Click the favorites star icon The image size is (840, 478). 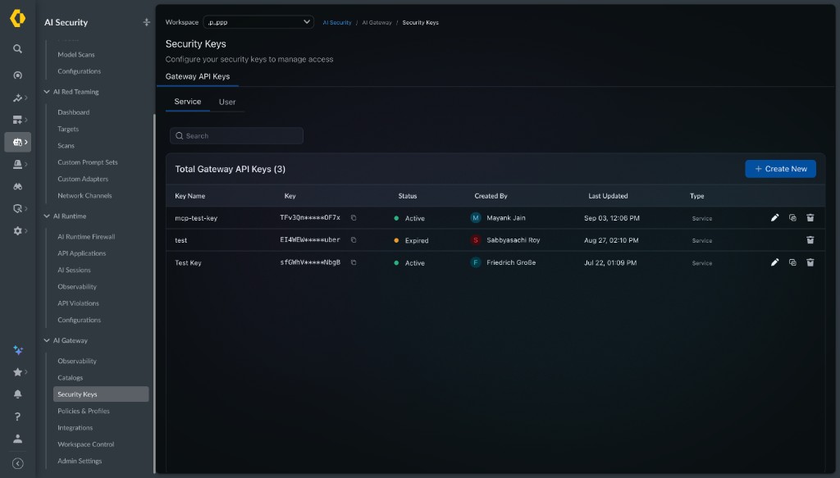pos(18,371)
